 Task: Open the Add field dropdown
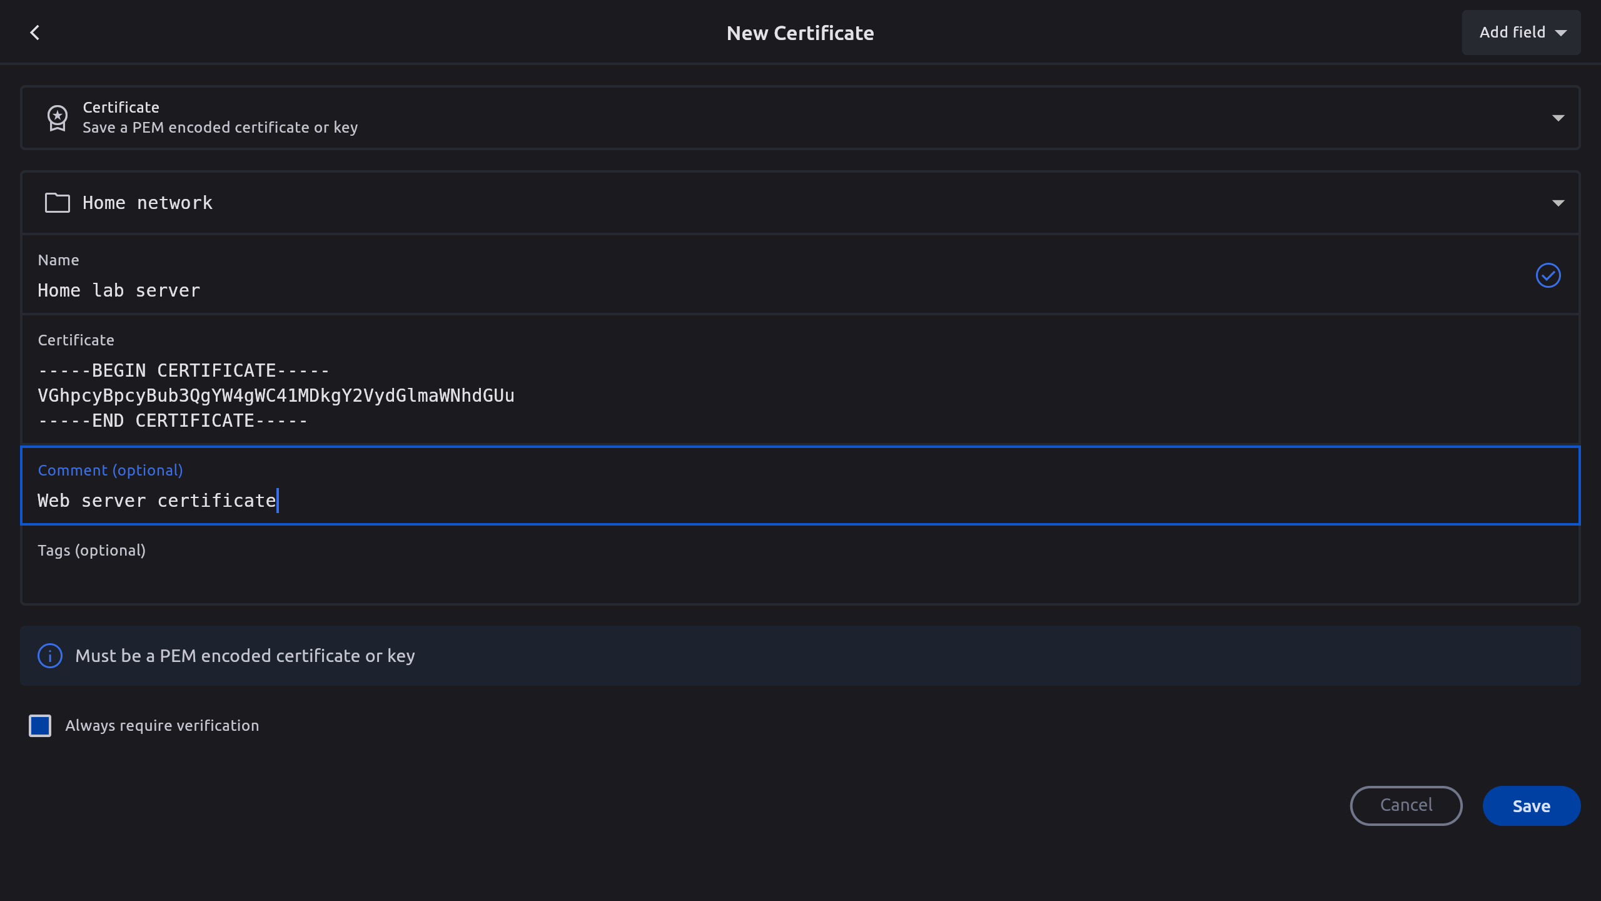click(x=1521, y=33)
